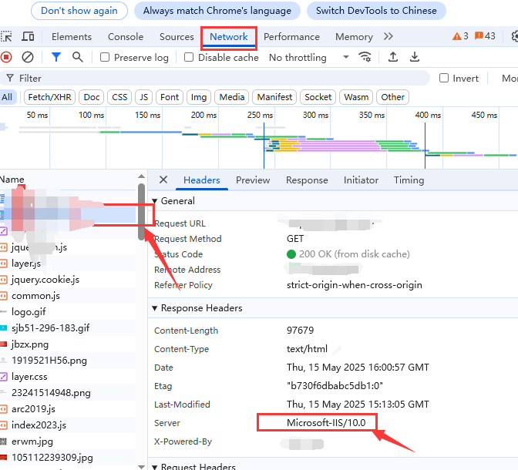518x470 pixels.
Task: Click the inspect element selector icon
Action: tap(7, 37)
